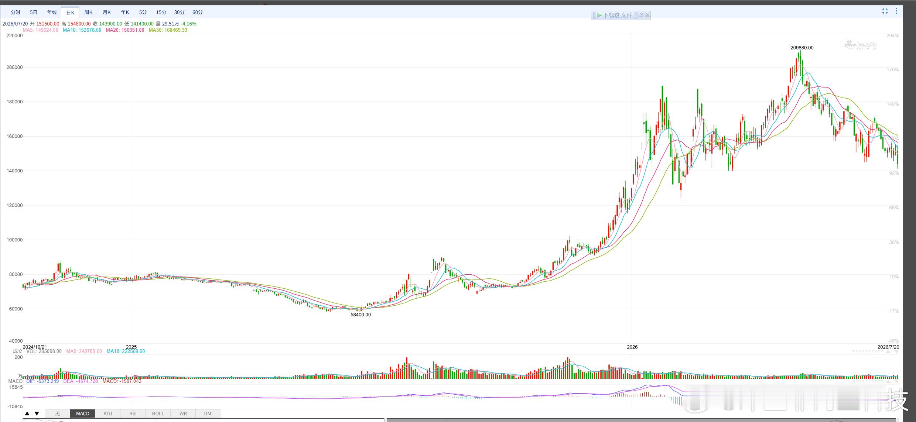Select the WR indicator tab
The height and width of the screenshot is (422, 916).
tap(183, 414)
